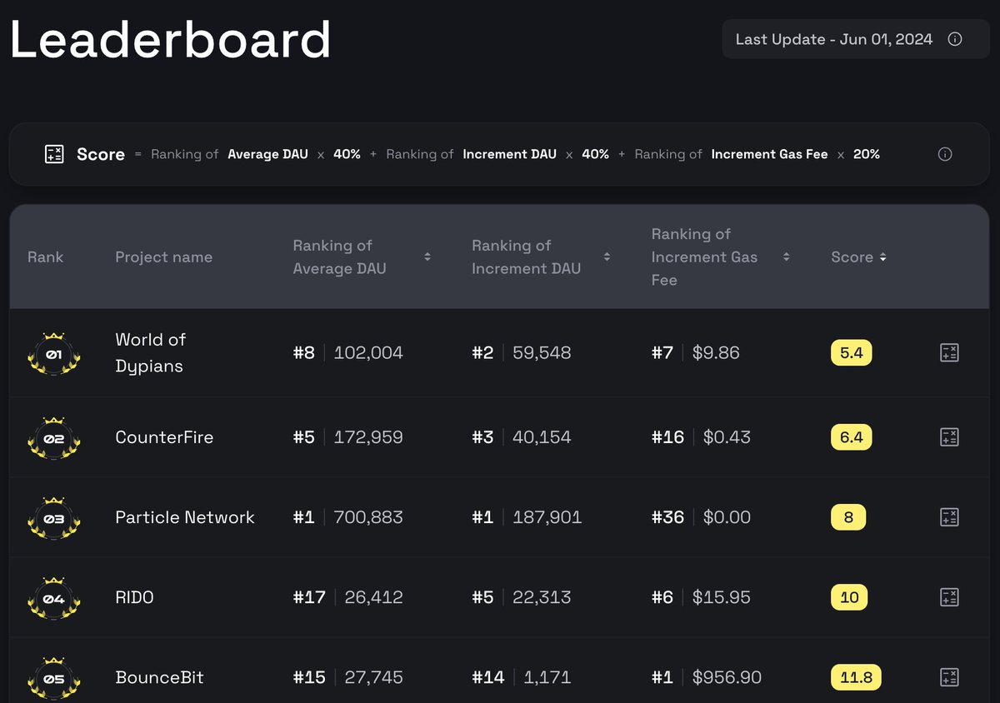Open score calculator icon for World of Dypians
Image resolution: width=1000 pixels, height=703 pixels.
click(x=949, y=353)
